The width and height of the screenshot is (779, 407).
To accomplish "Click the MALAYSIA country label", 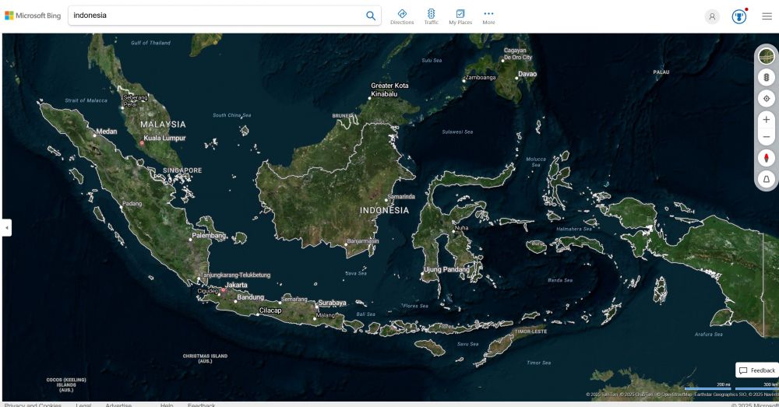I will [x=163, y=125].
